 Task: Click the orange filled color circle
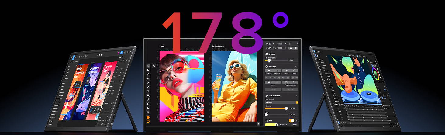(148, 117)
